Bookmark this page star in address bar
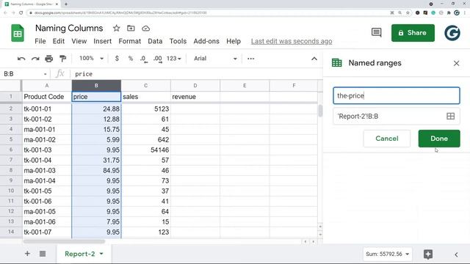 click(x=408, y=12)
